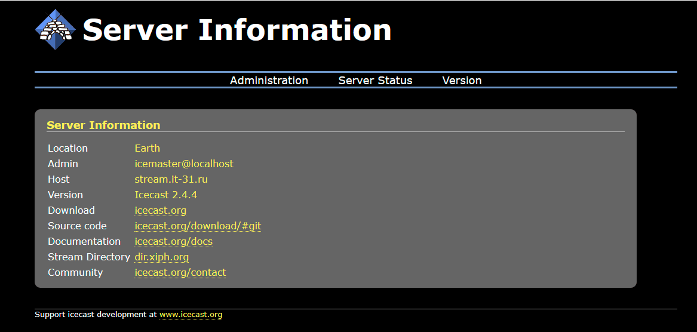Go to the Server Status page
This screenshot has height=332, width=697.
point(376,81)
